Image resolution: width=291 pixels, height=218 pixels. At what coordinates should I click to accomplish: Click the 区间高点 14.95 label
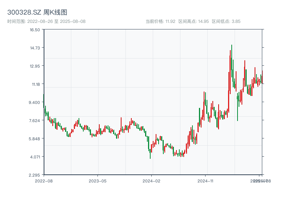point(194,21)
